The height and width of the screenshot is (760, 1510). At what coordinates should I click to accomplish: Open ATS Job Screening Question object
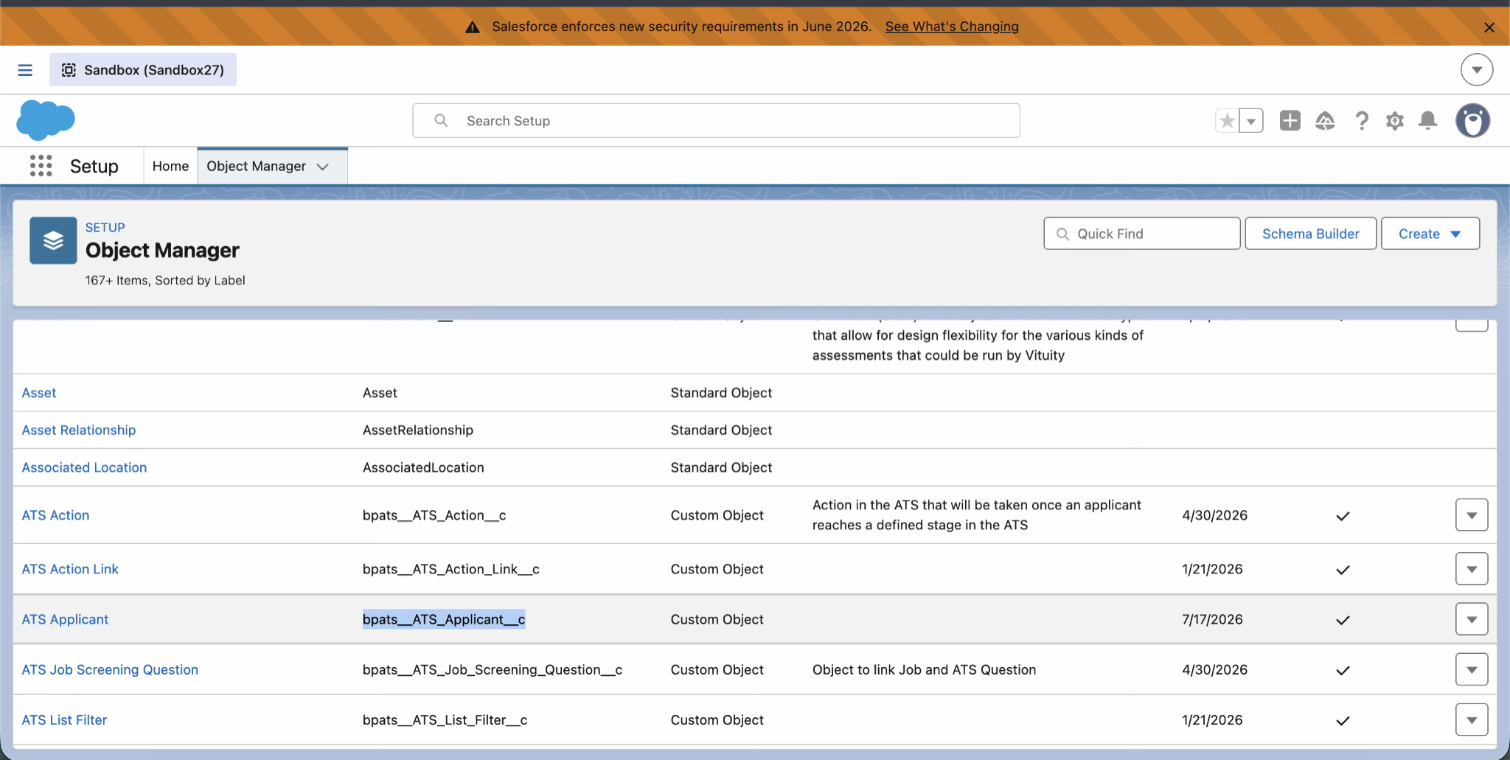[x=110, y=669]
